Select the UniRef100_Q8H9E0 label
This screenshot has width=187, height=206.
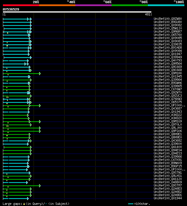point(168,137)
